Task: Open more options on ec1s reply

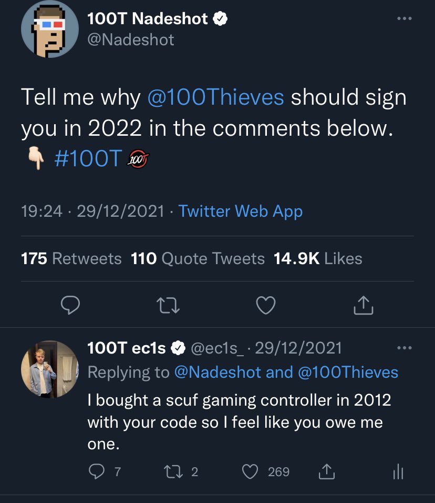Action: 405,348
